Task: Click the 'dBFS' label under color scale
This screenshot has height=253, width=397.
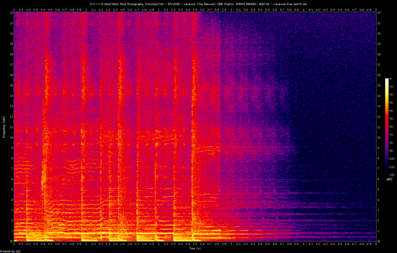Action: 389,179
